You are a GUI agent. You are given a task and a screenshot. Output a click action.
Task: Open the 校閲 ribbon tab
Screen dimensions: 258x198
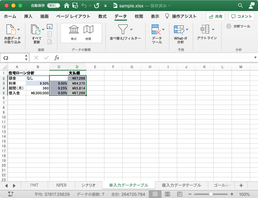139,16
